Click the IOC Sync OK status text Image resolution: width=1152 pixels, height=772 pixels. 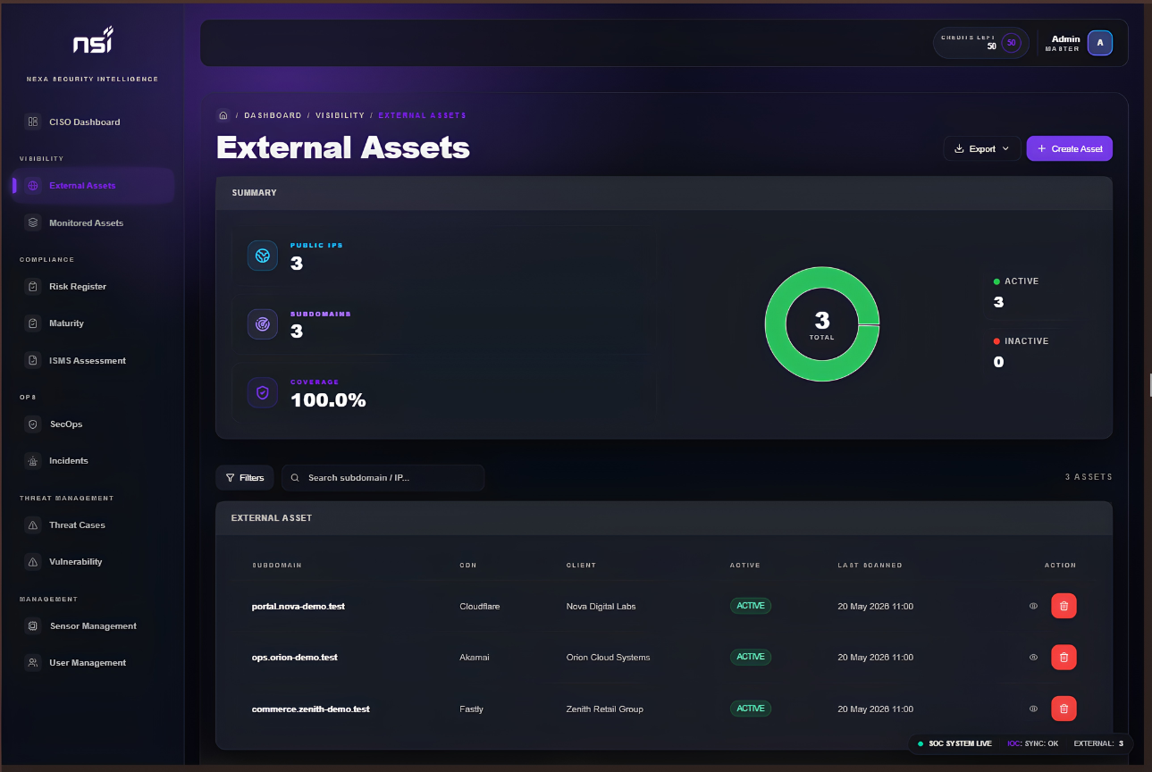coord(1033,743)
